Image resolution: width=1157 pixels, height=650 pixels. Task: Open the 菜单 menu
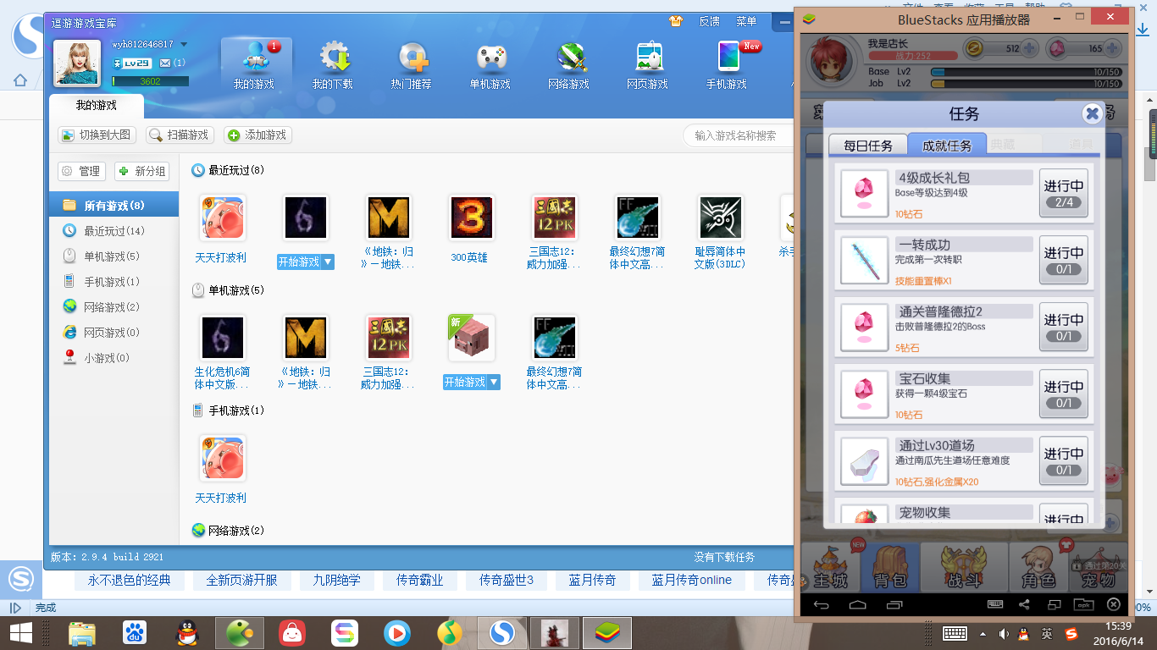[746, 21]
